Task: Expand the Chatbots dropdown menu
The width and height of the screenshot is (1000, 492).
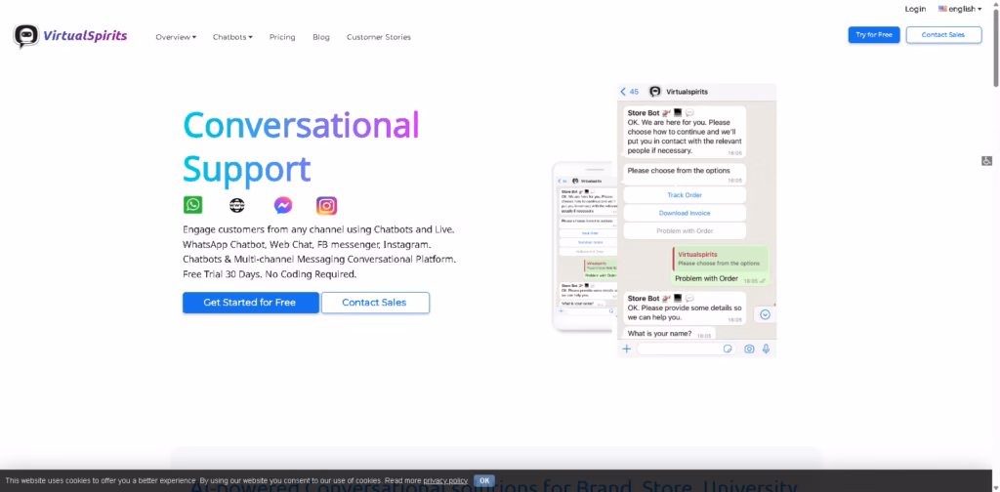Action: click(x=232, y=37)
